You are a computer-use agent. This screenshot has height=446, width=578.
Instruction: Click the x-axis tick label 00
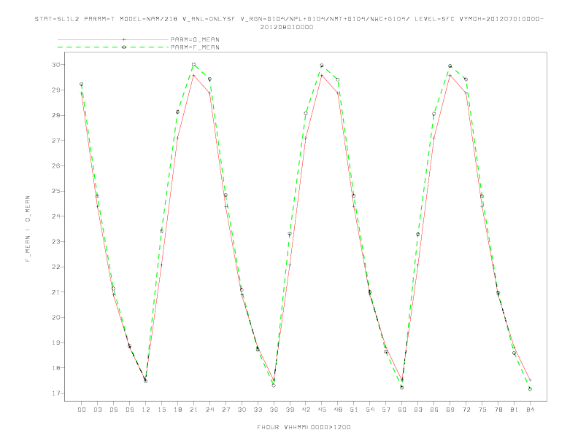point(82,410)
